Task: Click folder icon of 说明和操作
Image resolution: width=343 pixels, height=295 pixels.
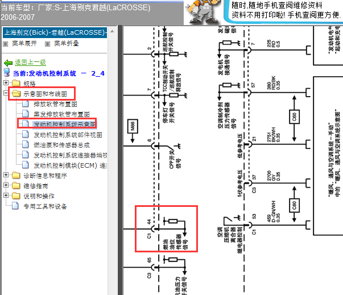Action: point(16,196)
